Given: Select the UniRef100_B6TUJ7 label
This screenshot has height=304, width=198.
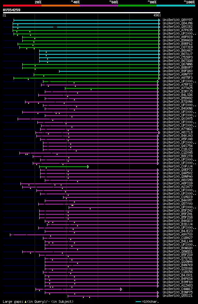Looking at the screenshot, I should (x=178, y=54).
